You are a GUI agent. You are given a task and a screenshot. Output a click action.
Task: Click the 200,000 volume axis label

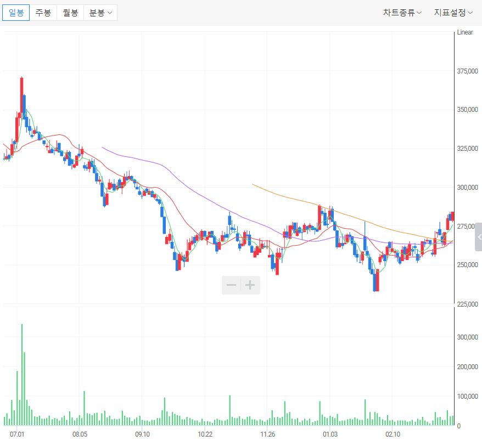[x=467, y=367]
